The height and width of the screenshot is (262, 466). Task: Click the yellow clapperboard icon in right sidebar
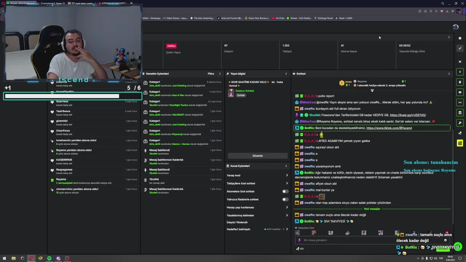[x=460, y=143]
